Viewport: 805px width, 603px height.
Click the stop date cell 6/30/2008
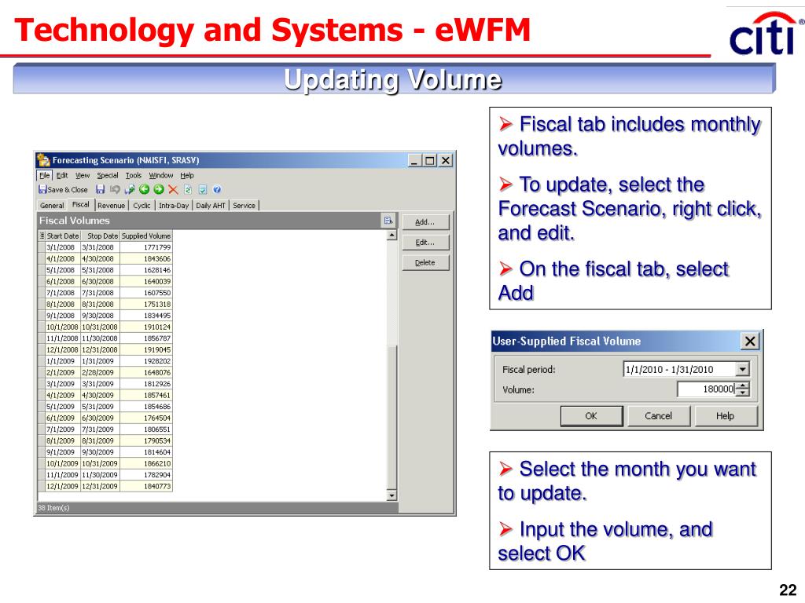(101, 282)
